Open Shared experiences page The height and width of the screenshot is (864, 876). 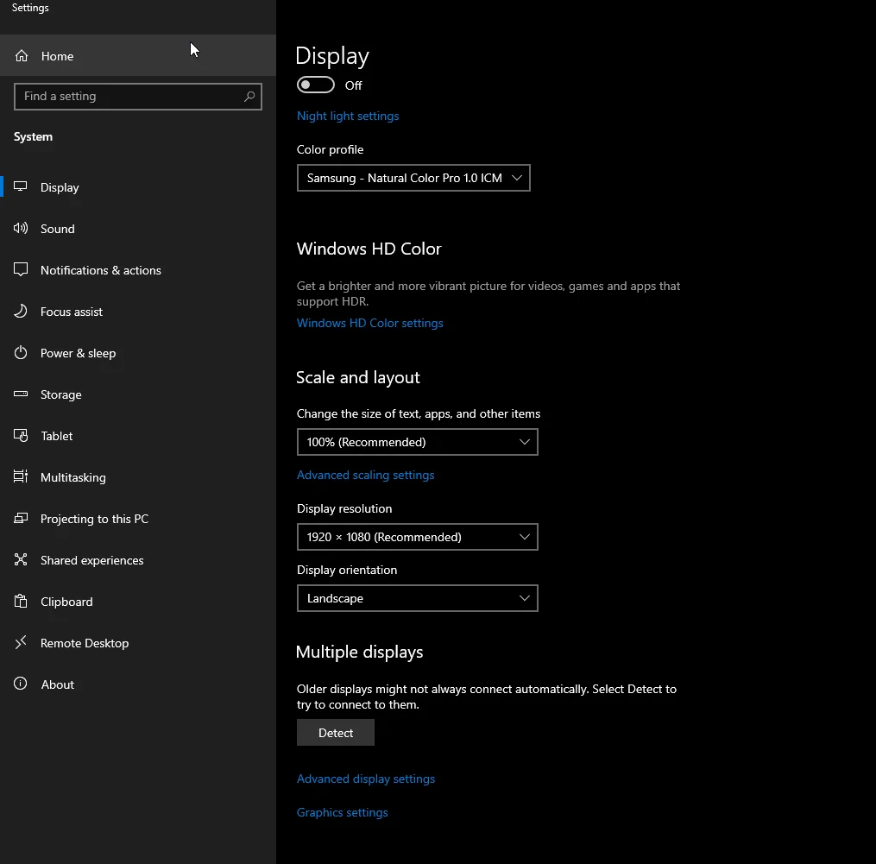[x=138, y=560]
